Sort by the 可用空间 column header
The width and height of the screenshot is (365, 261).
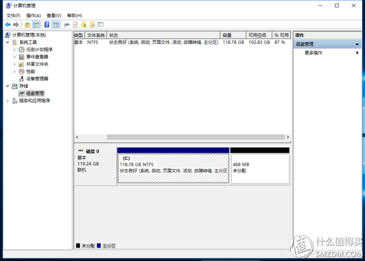tap(259, 35)
